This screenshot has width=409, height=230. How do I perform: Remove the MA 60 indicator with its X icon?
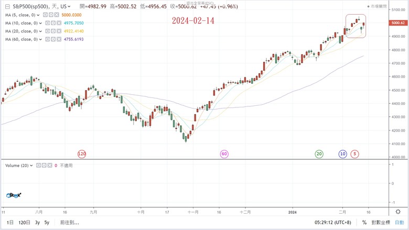point(59,39)
